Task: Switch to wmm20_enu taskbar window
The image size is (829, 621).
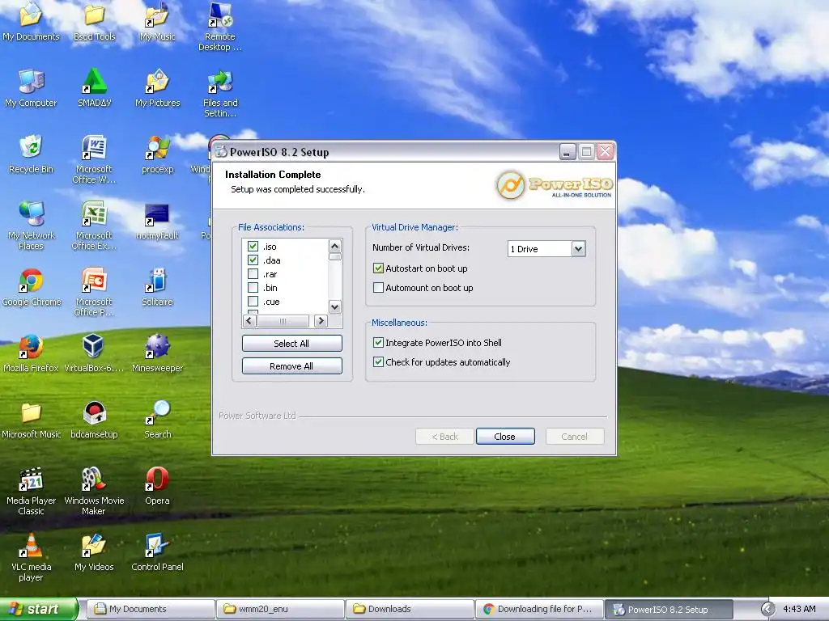Action: 281,610
